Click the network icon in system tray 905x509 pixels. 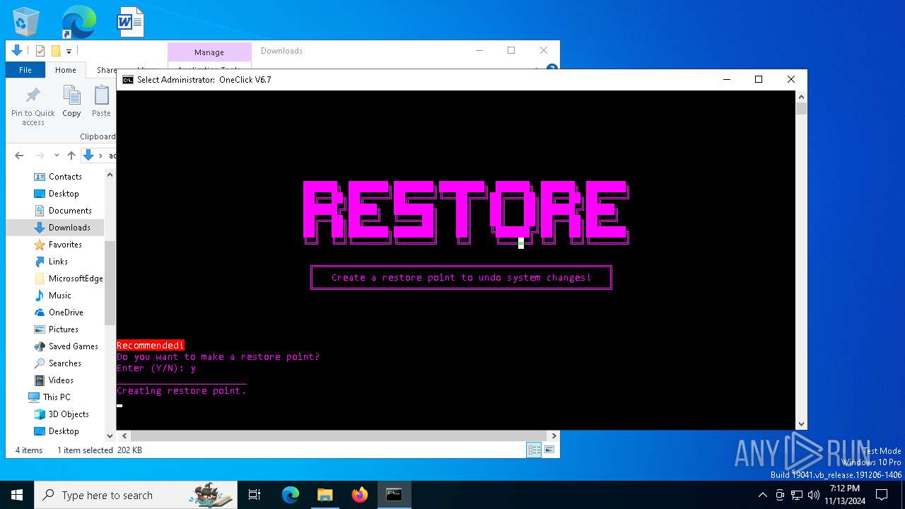tap(797, 495)
